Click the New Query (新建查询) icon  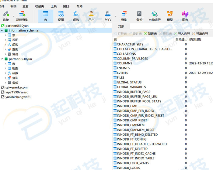pos(22,14)
